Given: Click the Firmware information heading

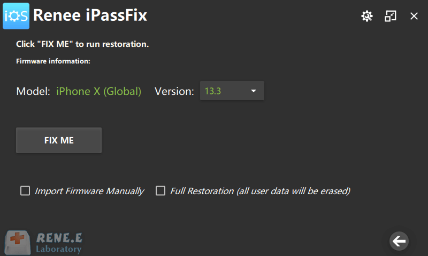Looking at the screenshot, I should (x=53, y=61).
